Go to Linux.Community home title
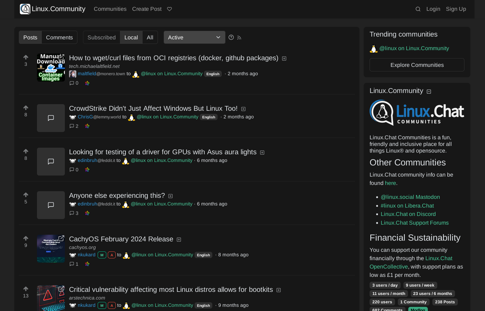This screenshot has width=485, height=311. 59,9
